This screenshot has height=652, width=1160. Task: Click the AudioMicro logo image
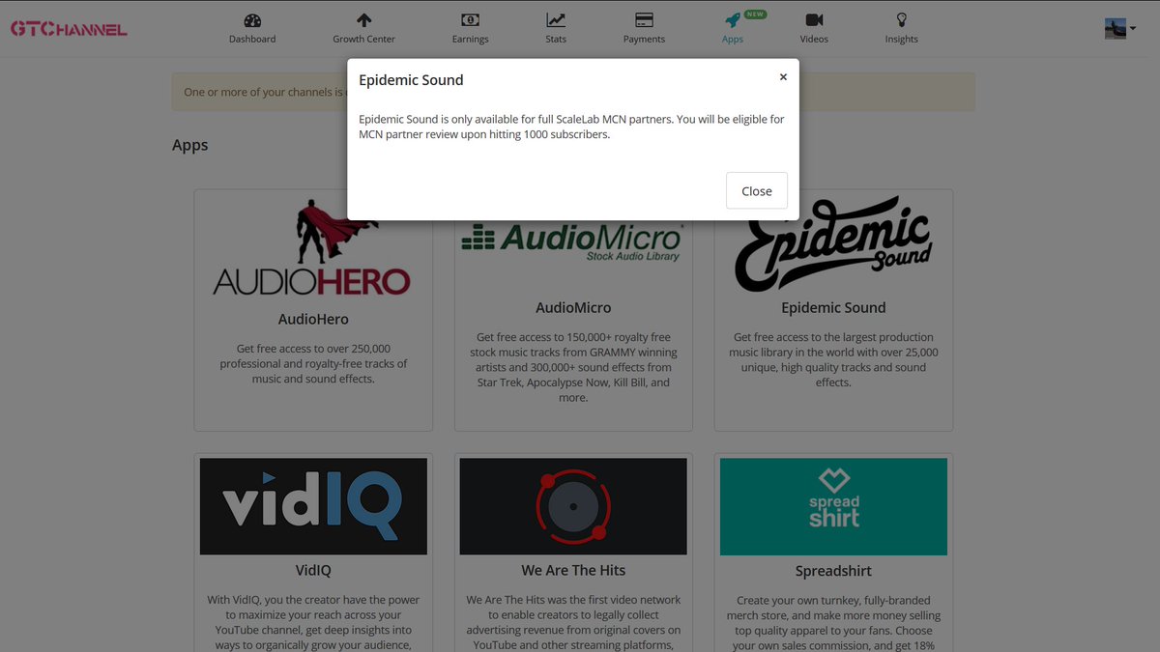click(x=573, y=243)
